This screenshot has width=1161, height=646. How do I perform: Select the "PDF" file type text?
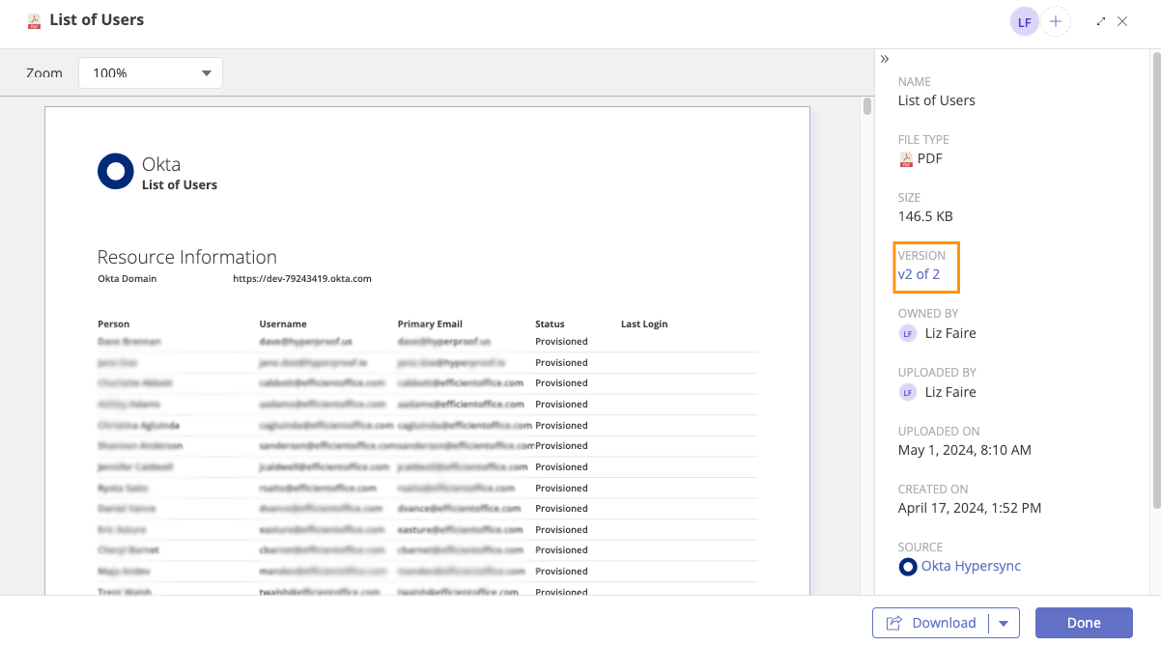click(x=930, y=158)
